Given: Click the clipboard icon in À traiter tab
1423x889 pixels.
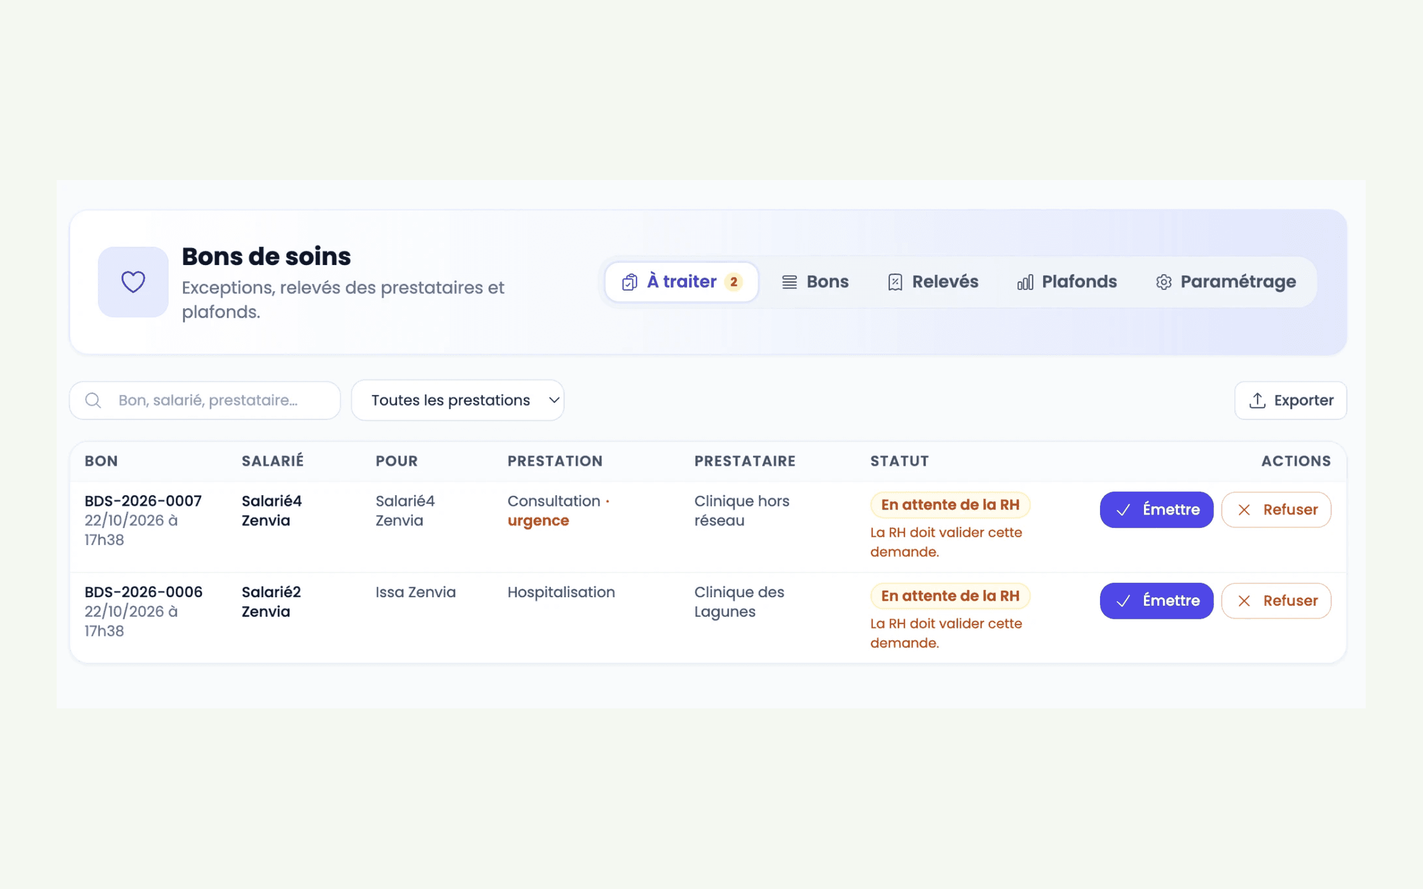Looking at the screenshot, I should point(629,282).
